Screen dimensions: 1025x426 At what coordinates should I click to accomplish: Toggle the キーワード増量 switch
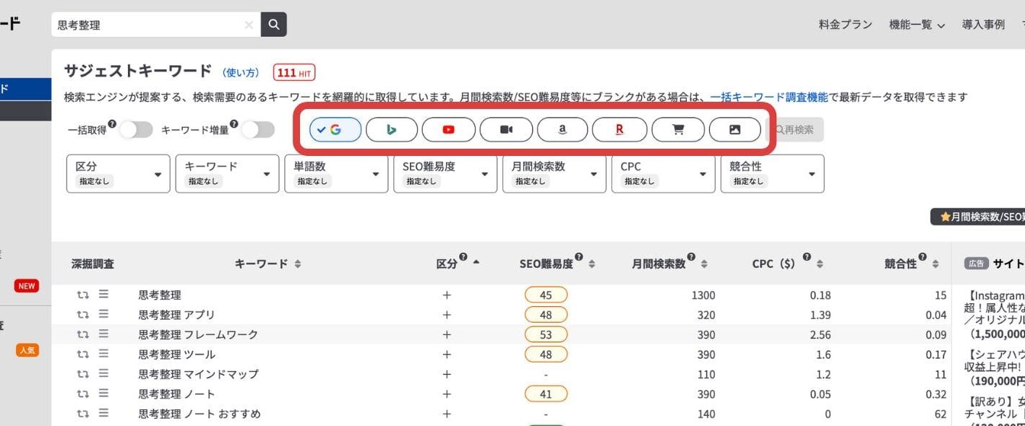point(257,130)
